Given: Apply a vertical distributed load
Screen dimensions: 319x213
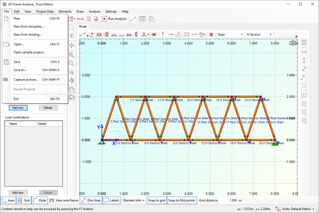Looking at the screenshot, I should coord(187,35).
